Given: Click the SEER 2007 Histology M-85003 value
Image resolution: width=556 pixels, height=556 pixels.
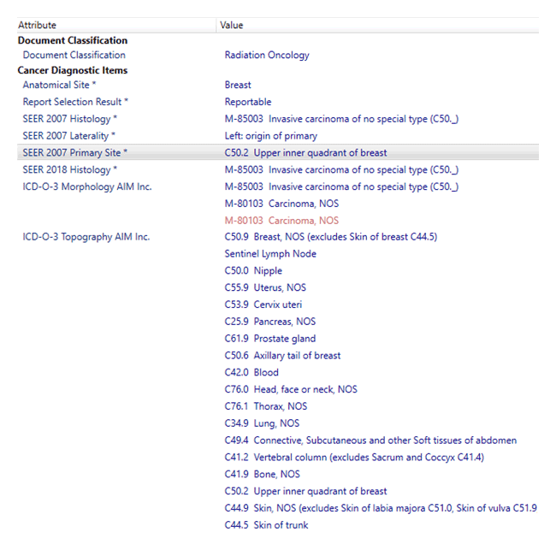Looking at the screenshot, I should coord(341,119).
